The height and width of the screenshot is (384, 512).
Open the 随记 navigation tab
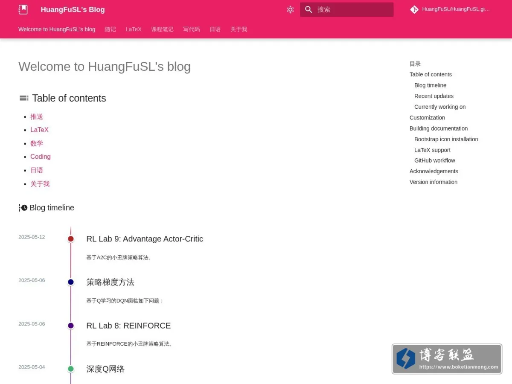[110, 29]
